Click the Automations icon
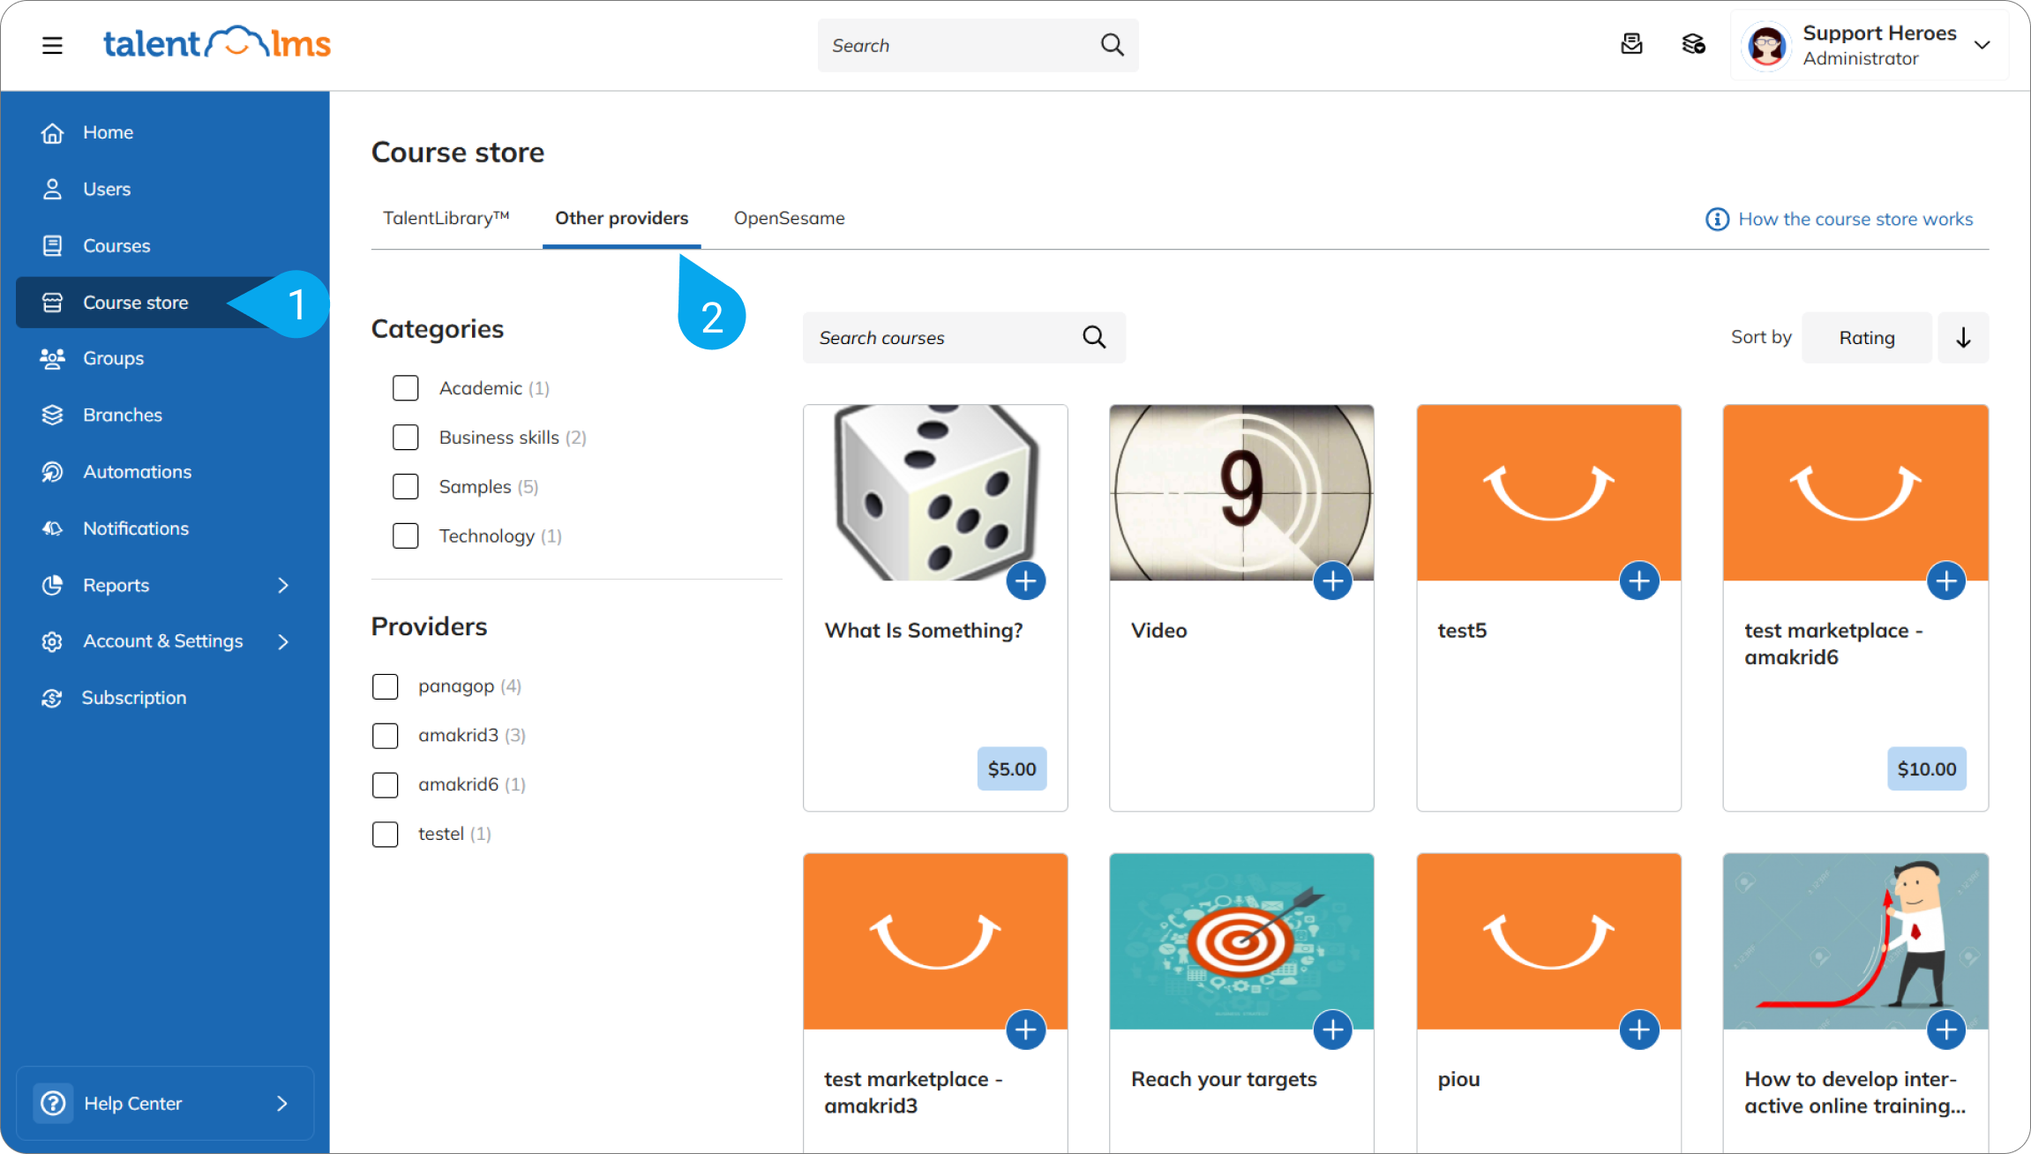Viewport: 2031px width, 1154px height. [52, 471]
